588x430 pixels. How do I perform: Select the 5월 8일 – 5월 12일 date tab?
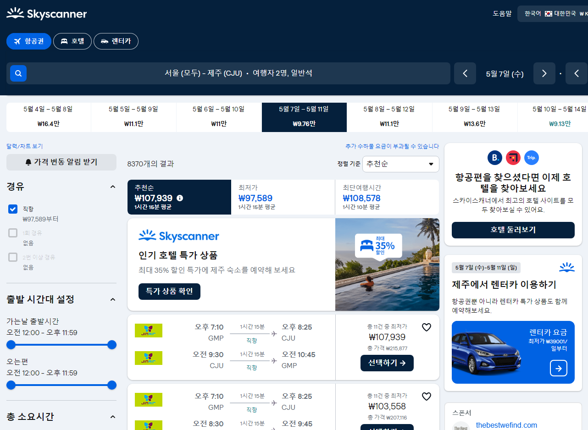[x=389, y=117]
